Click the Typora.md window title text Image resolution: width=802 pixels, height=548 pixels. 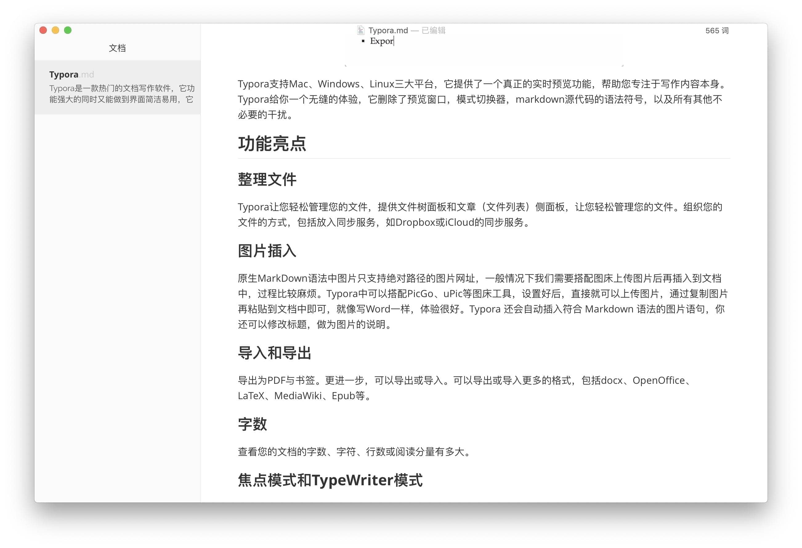tap(388, 30)
